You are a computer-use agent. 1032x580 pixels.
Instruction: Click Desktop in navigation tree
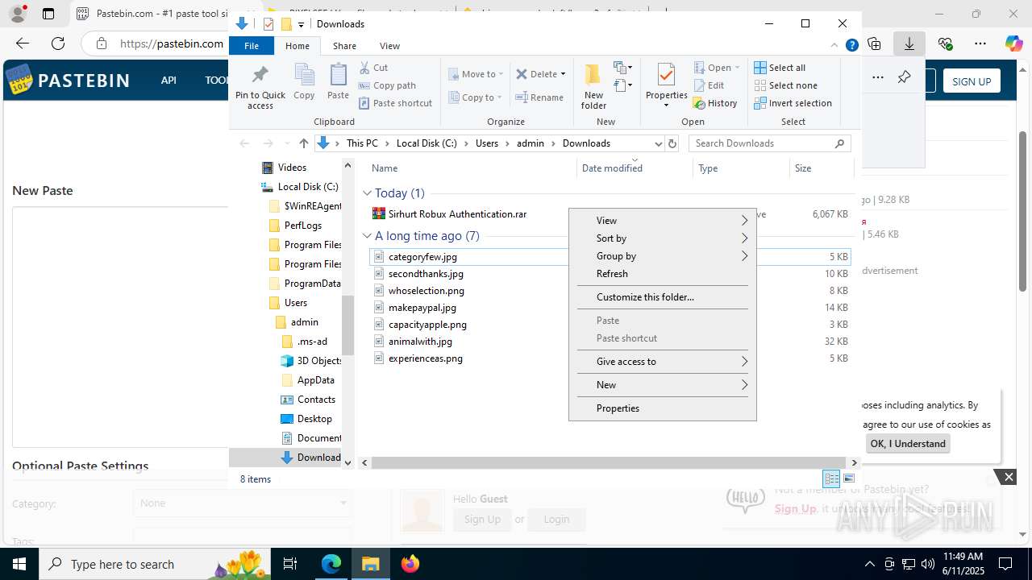pyautogui.click(x=314, y=419)
